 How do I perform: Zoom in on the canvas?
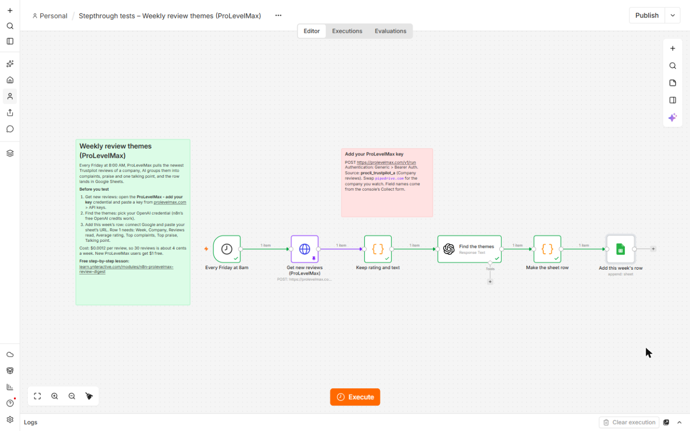55,396
